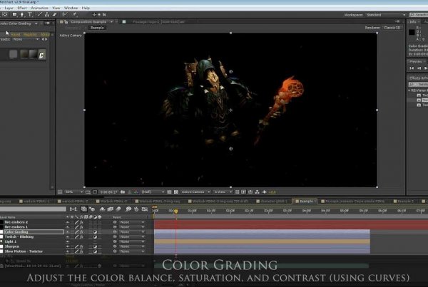Image resolution: width=428 pixels, height=287 pixels.
Task: Click always preview this view icon
Action: (x=60, y=192)
